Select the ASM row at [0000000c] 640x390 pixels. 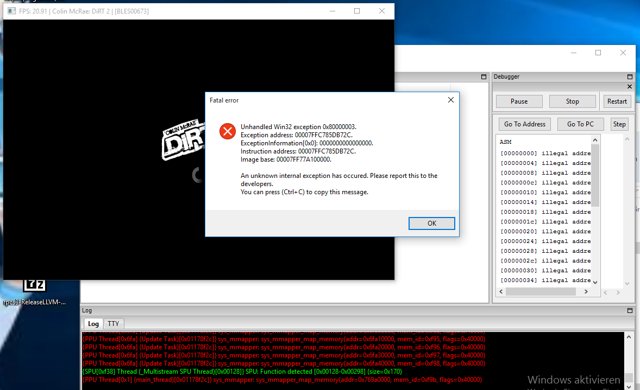545,183
